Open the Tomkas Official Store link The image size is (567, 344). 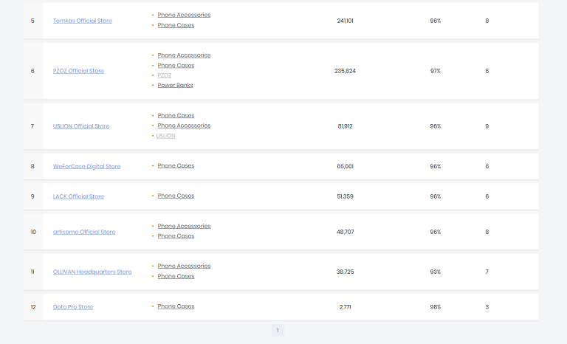[83, 21]
